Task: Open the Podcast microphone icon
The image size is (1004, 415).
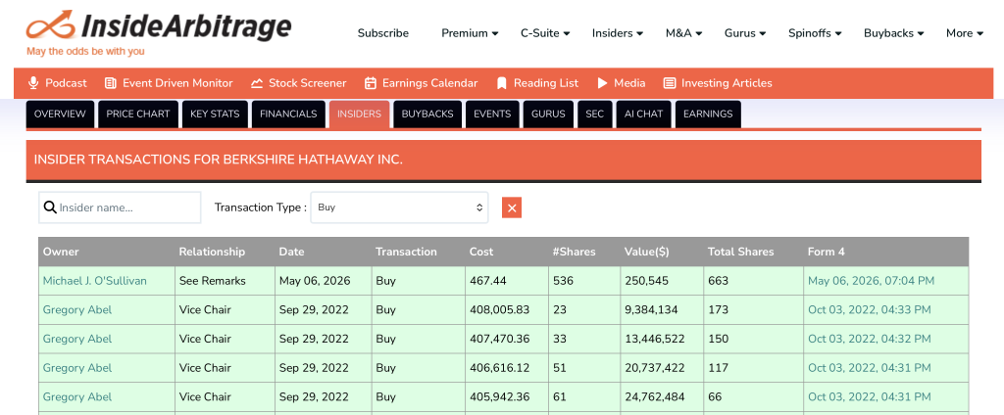Action: pos(33,83)
